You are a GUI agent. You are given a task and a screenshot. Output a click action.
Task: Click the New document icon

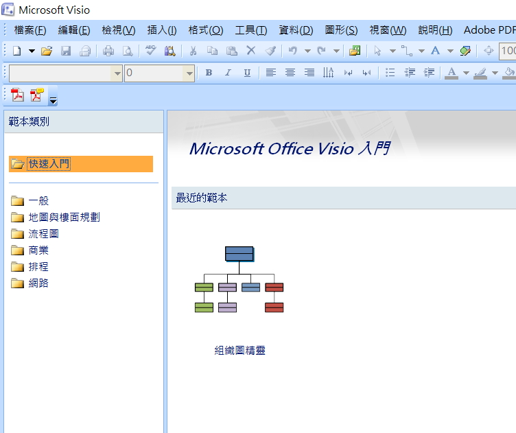tap(16, 51)
